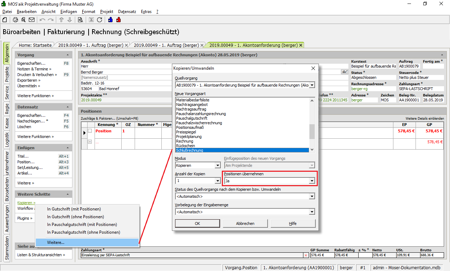Open print preview magnifier icon

tap(23, 20)
